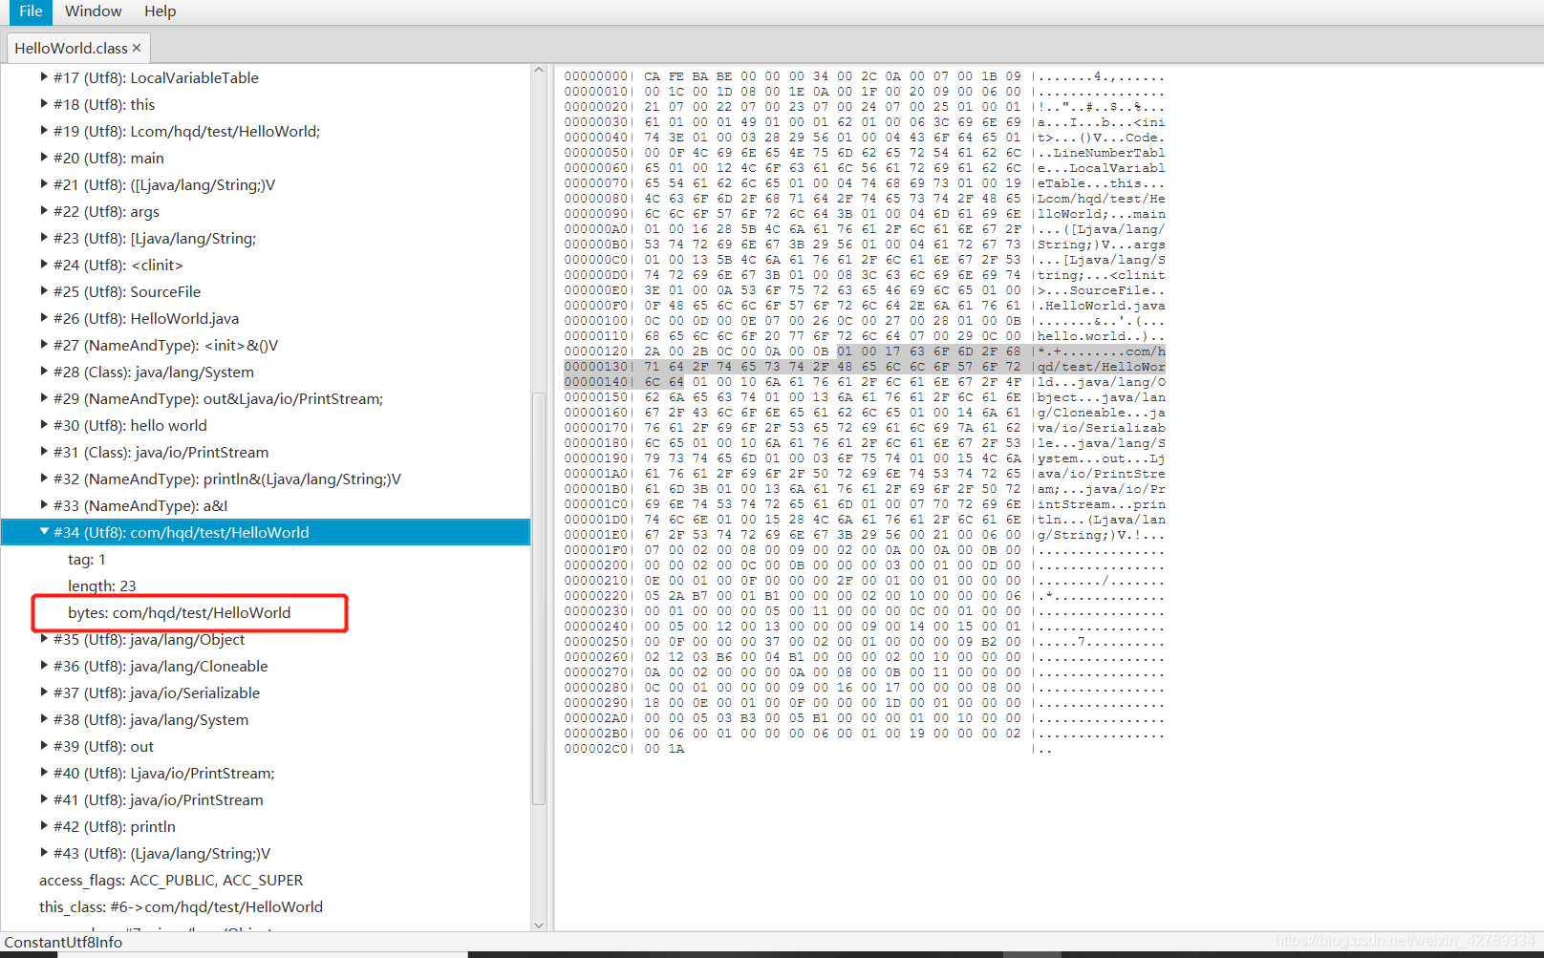Click hex offset 00000140 label
1544x958 pixels.
tap(595, 382)
